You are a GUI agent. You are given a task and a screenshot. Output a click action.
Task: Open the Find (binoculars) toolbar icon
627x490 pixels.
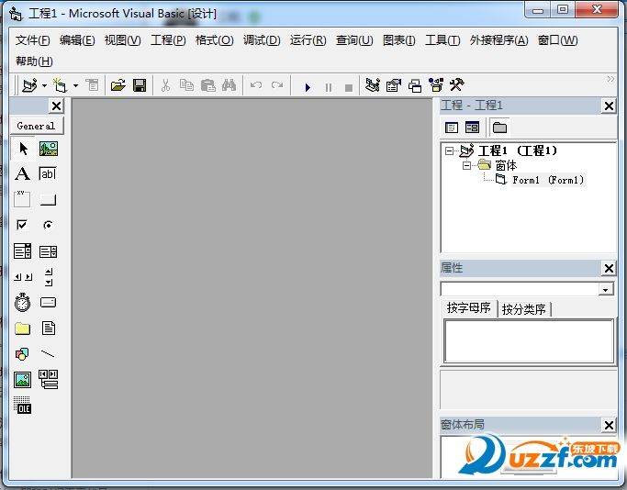(229, 85)
